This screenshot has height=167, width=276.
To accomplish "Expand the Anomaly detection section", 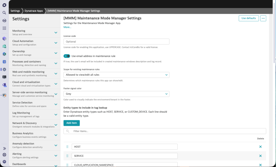I will click(x=56, y=145).
